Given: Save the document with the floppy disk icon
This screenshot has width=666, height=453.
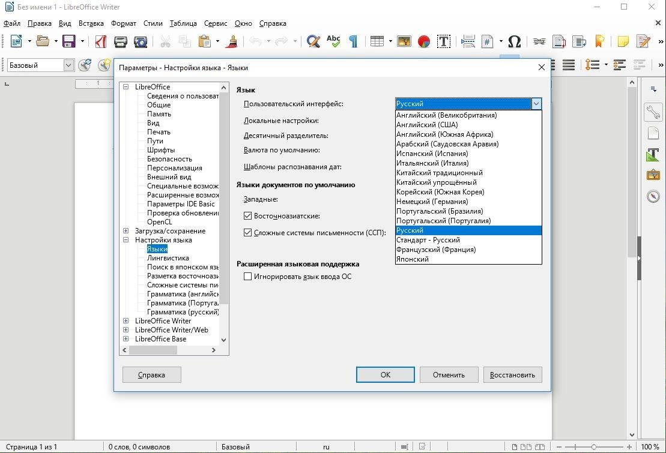Looking at the screenshot, I should point(69,41).
